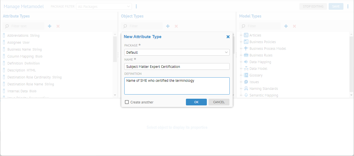This screenshot has height=156, width=354.
Task: Select Abbreviations String attribute type
Action: click(23, 36)
